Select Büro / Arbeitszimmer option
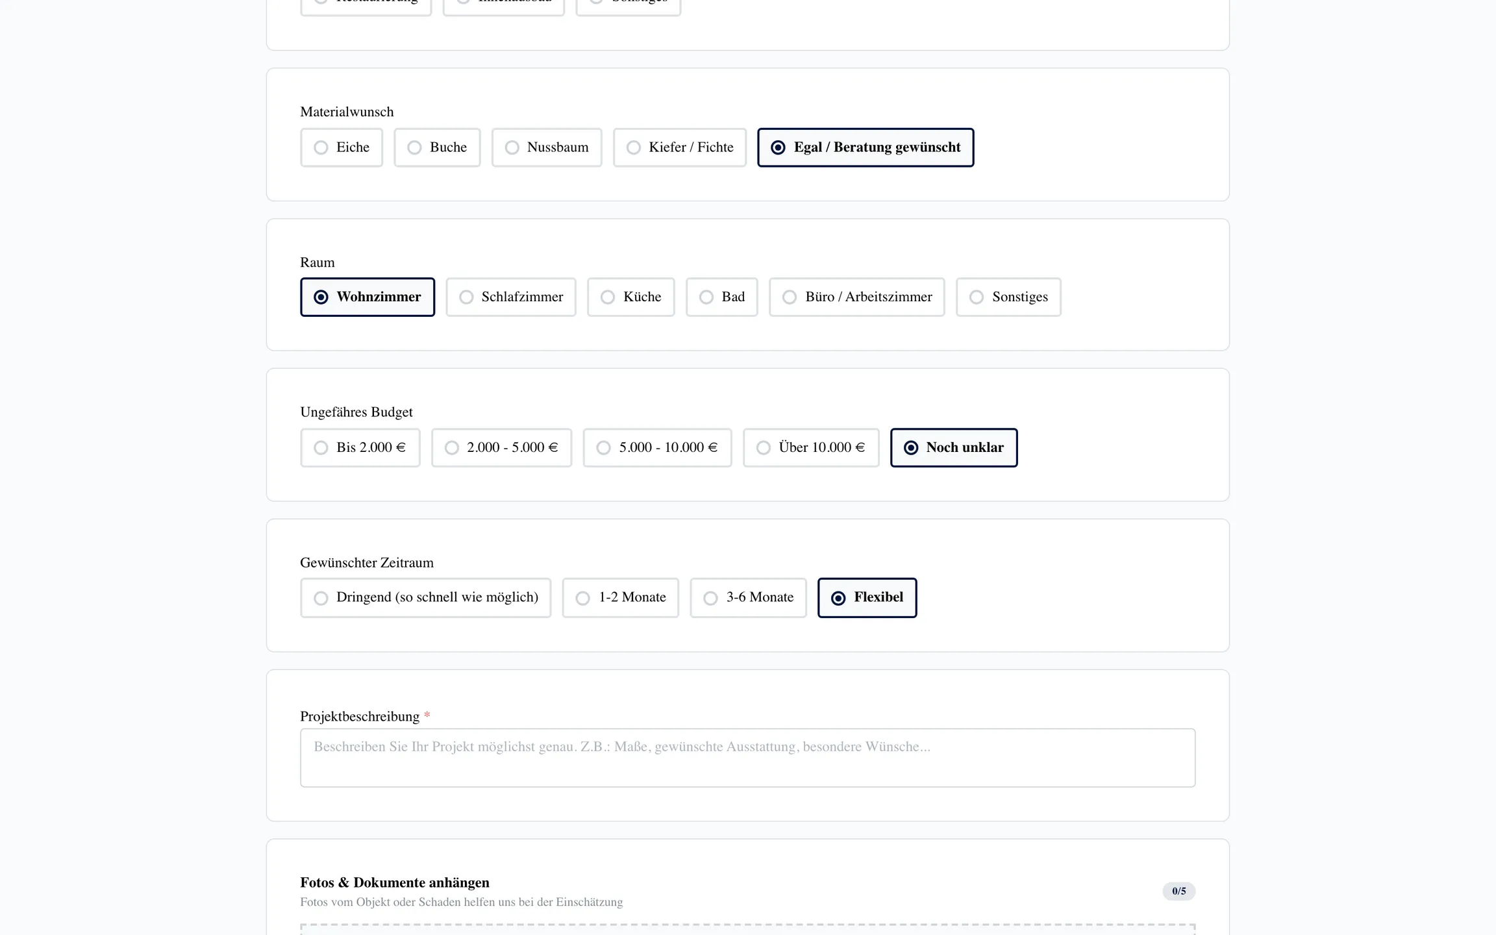The height and width of the screenshot is (935, 1496). coord(857,297)
